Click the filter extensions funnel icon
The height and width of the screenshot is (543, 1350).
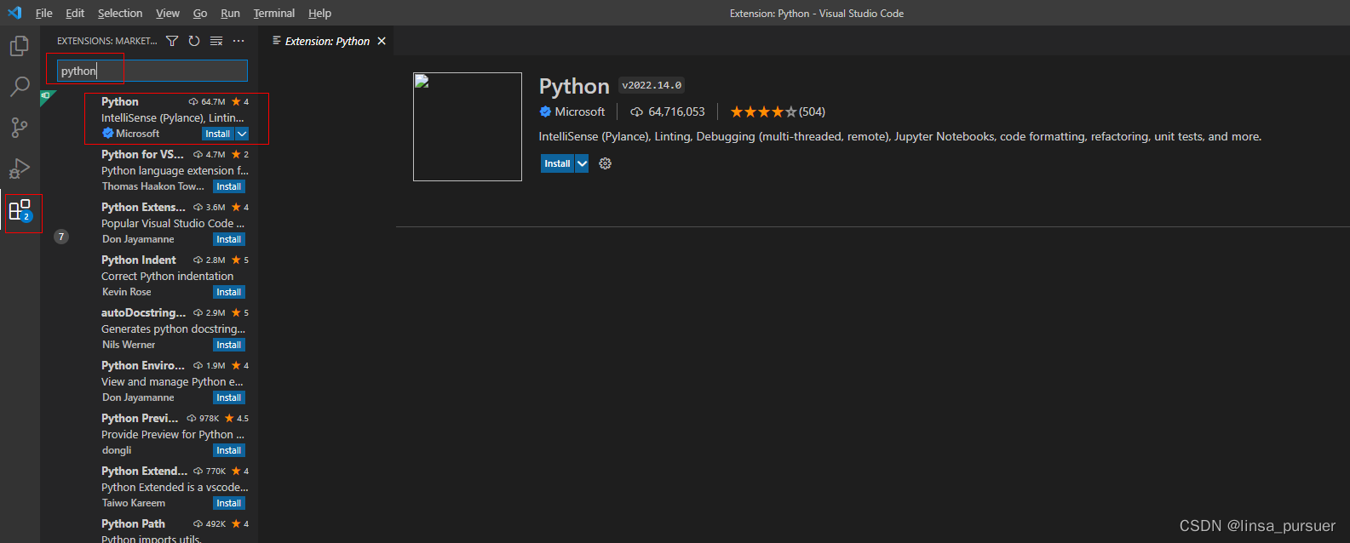172,41
